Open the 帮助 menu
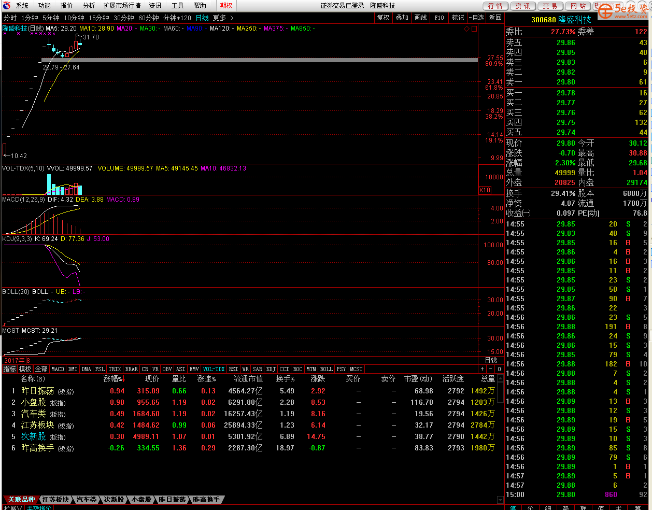Image resolution: width=652 pixels, height=510 pixels. point(200,6)
